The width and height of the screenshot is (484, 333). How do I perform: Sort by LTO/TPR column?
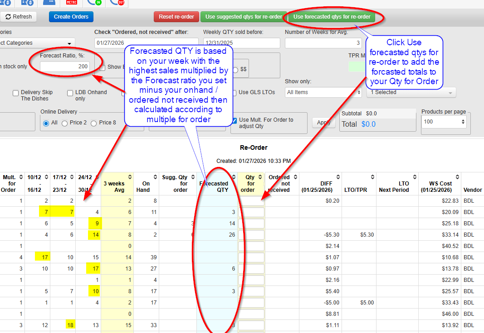pyautogui.click(x=372, y=177)
